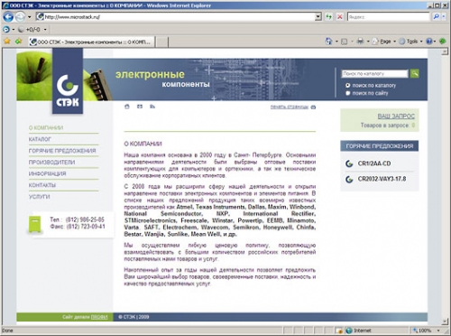Click the © СТЭК | 2009 footer text

133,317
